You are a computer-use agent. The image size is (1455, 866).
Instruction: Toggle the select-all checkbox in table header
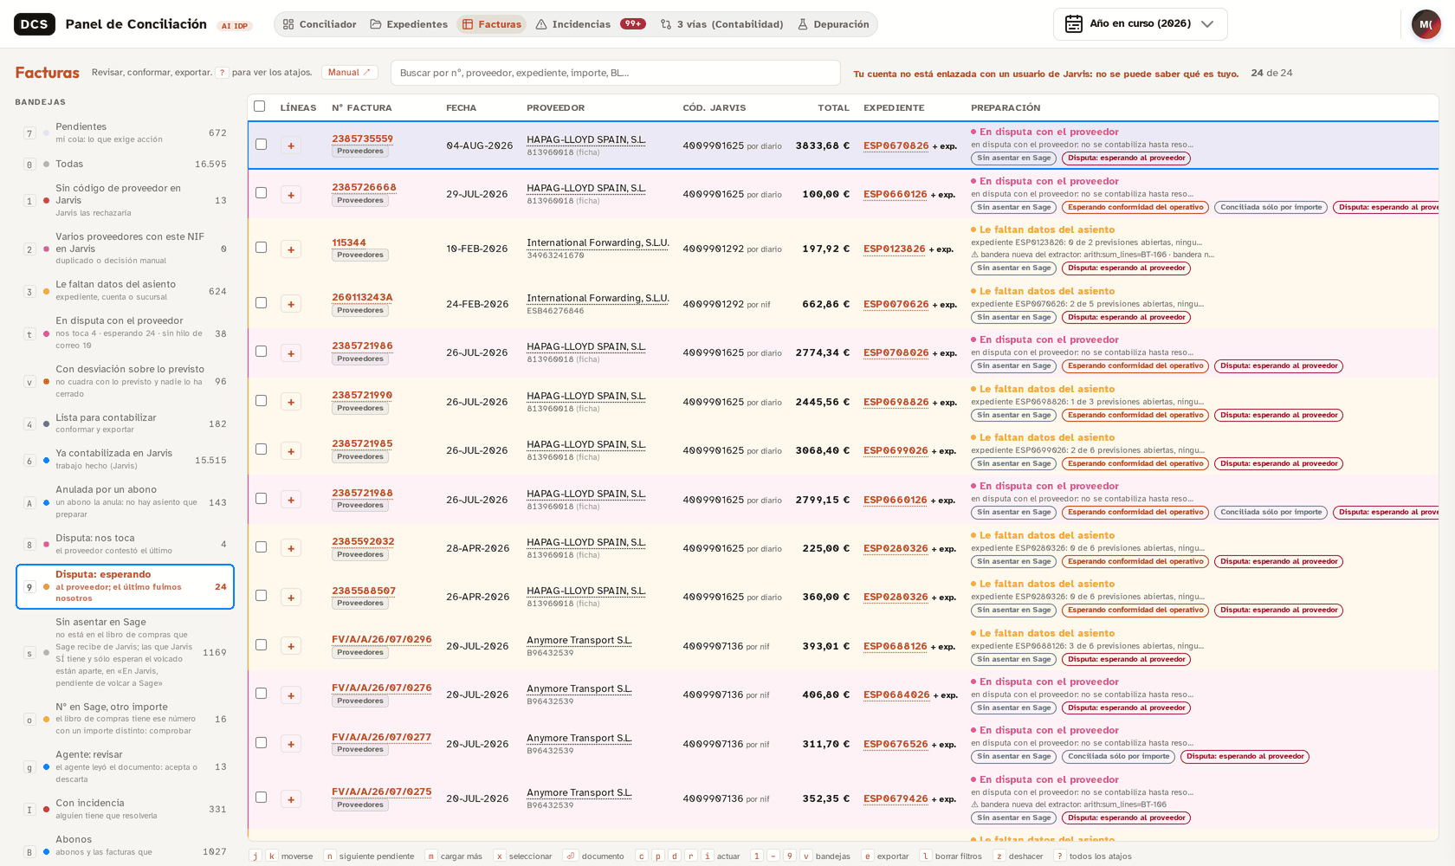coord(259,107)
